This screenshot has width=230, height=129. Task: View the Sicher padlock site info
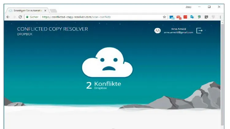(x=32, y=17)
